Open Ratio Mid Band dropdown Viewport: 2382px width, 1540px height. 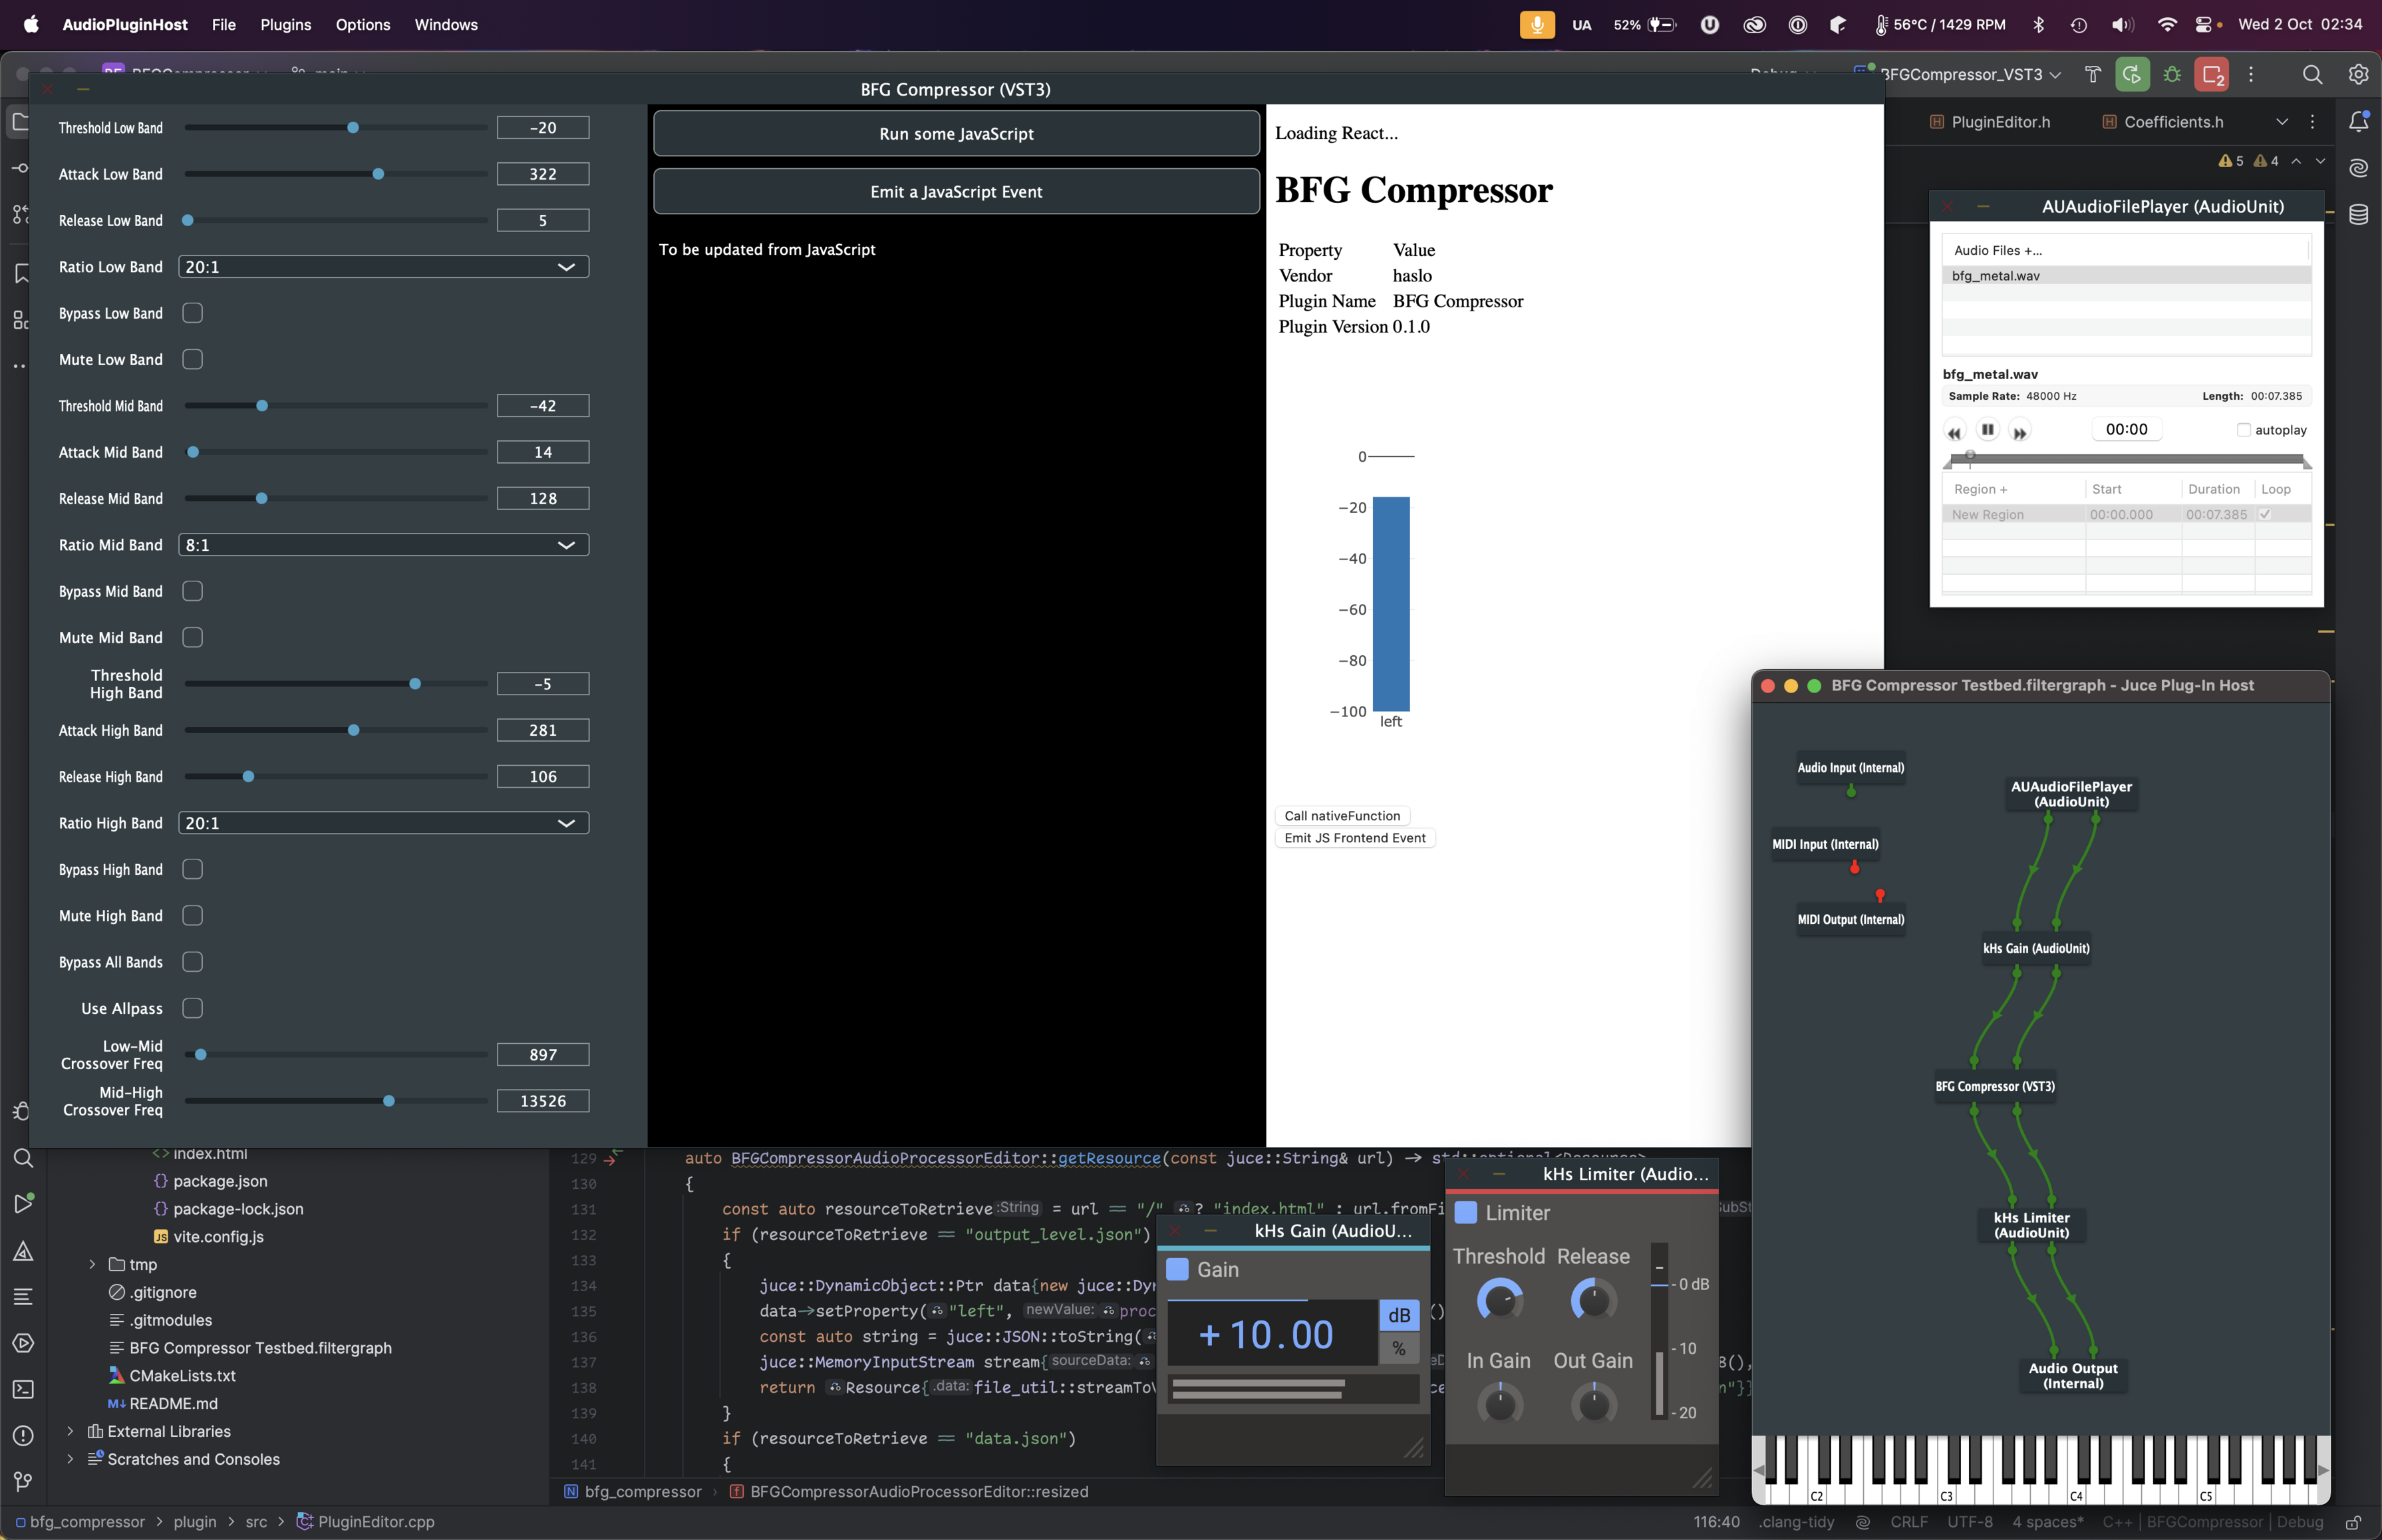(x=384, y=545)
